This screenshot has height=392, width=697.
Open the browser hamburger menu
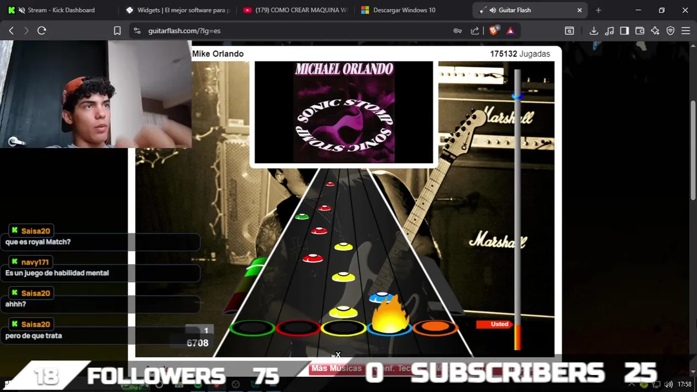click(686, 31)
